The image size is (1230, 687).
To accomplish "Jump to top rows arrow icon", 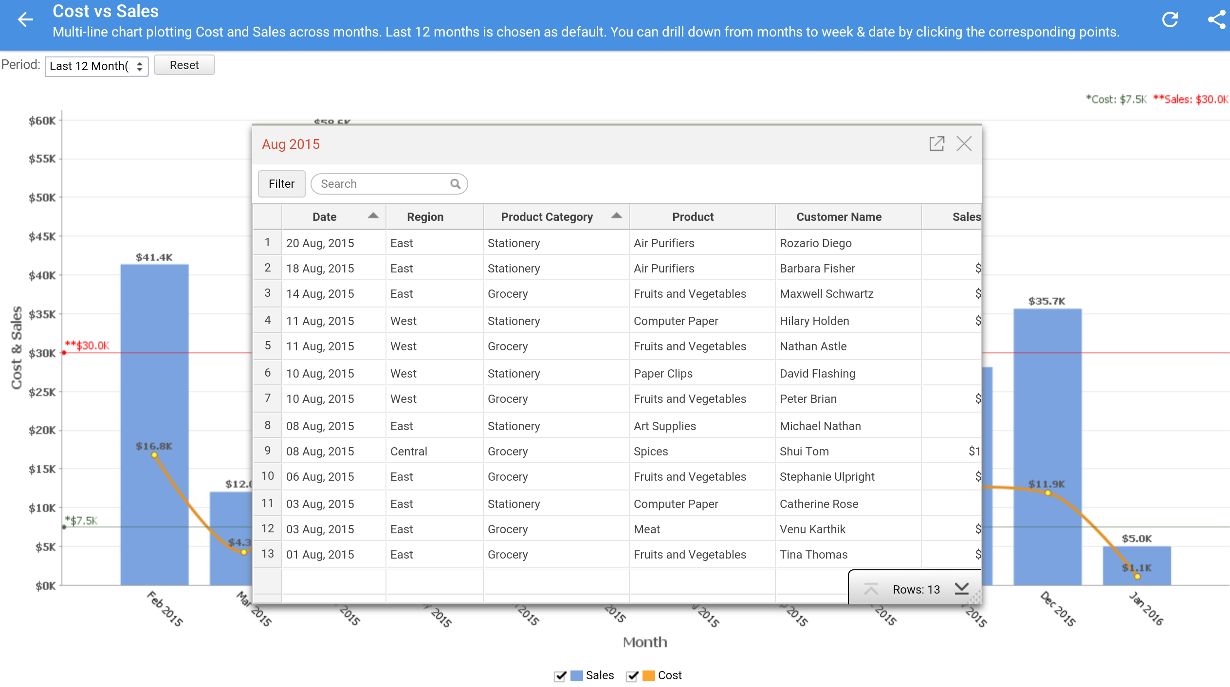I will (871, 589).
